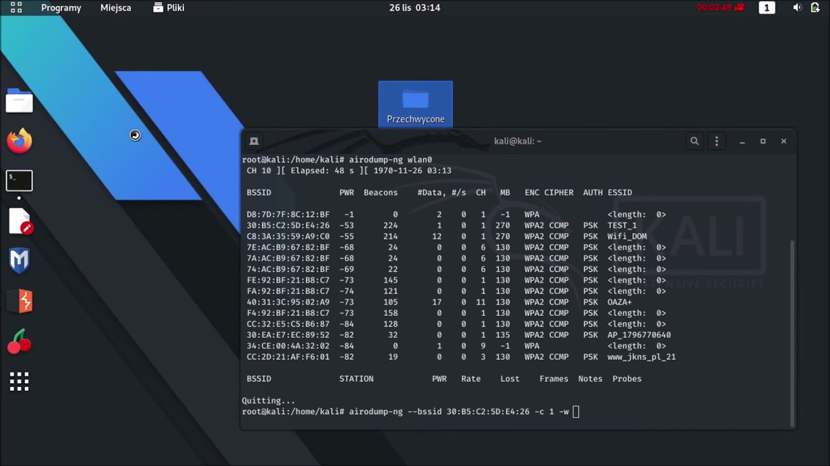
Task: Launch CherryTree from the dock
Action: 19,342
